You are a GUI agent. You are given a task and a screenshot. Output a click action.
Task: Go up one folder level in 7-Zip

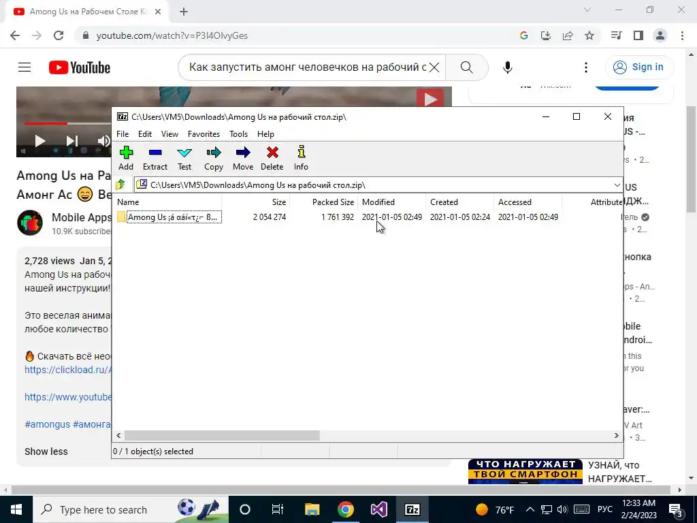tap(120, 185)
